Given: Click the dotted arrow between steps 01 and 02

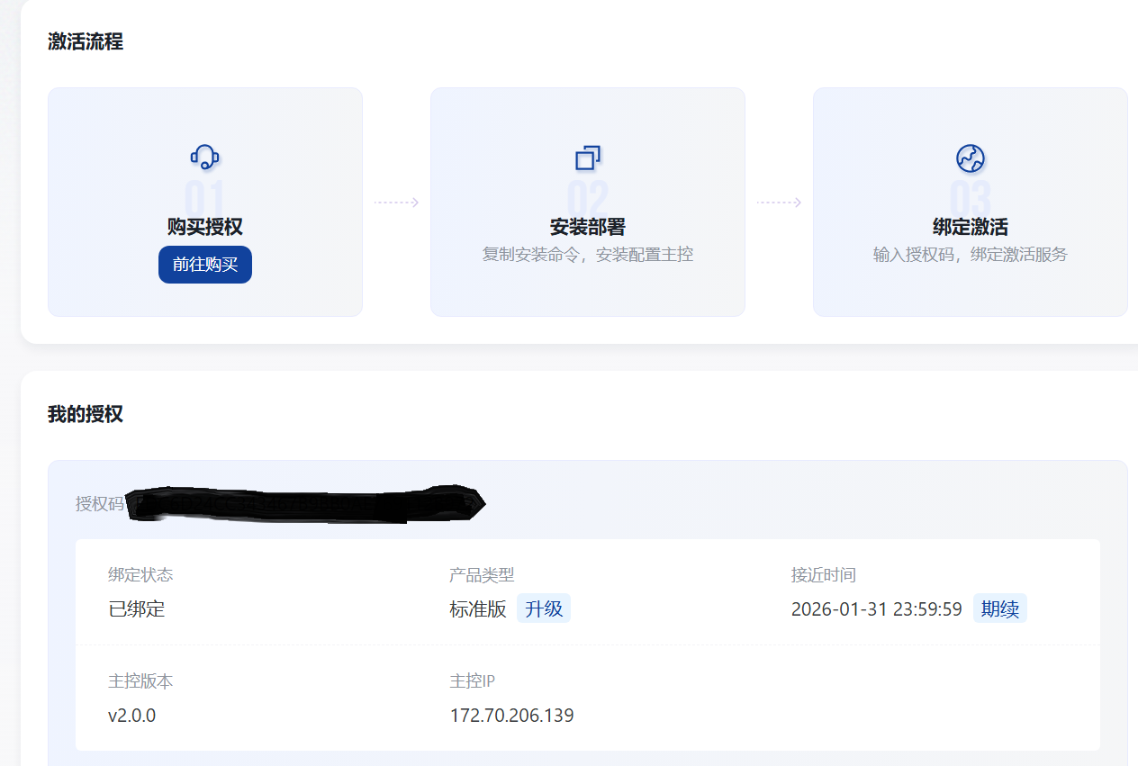Looking at the screenshot, I should point(396,203).
